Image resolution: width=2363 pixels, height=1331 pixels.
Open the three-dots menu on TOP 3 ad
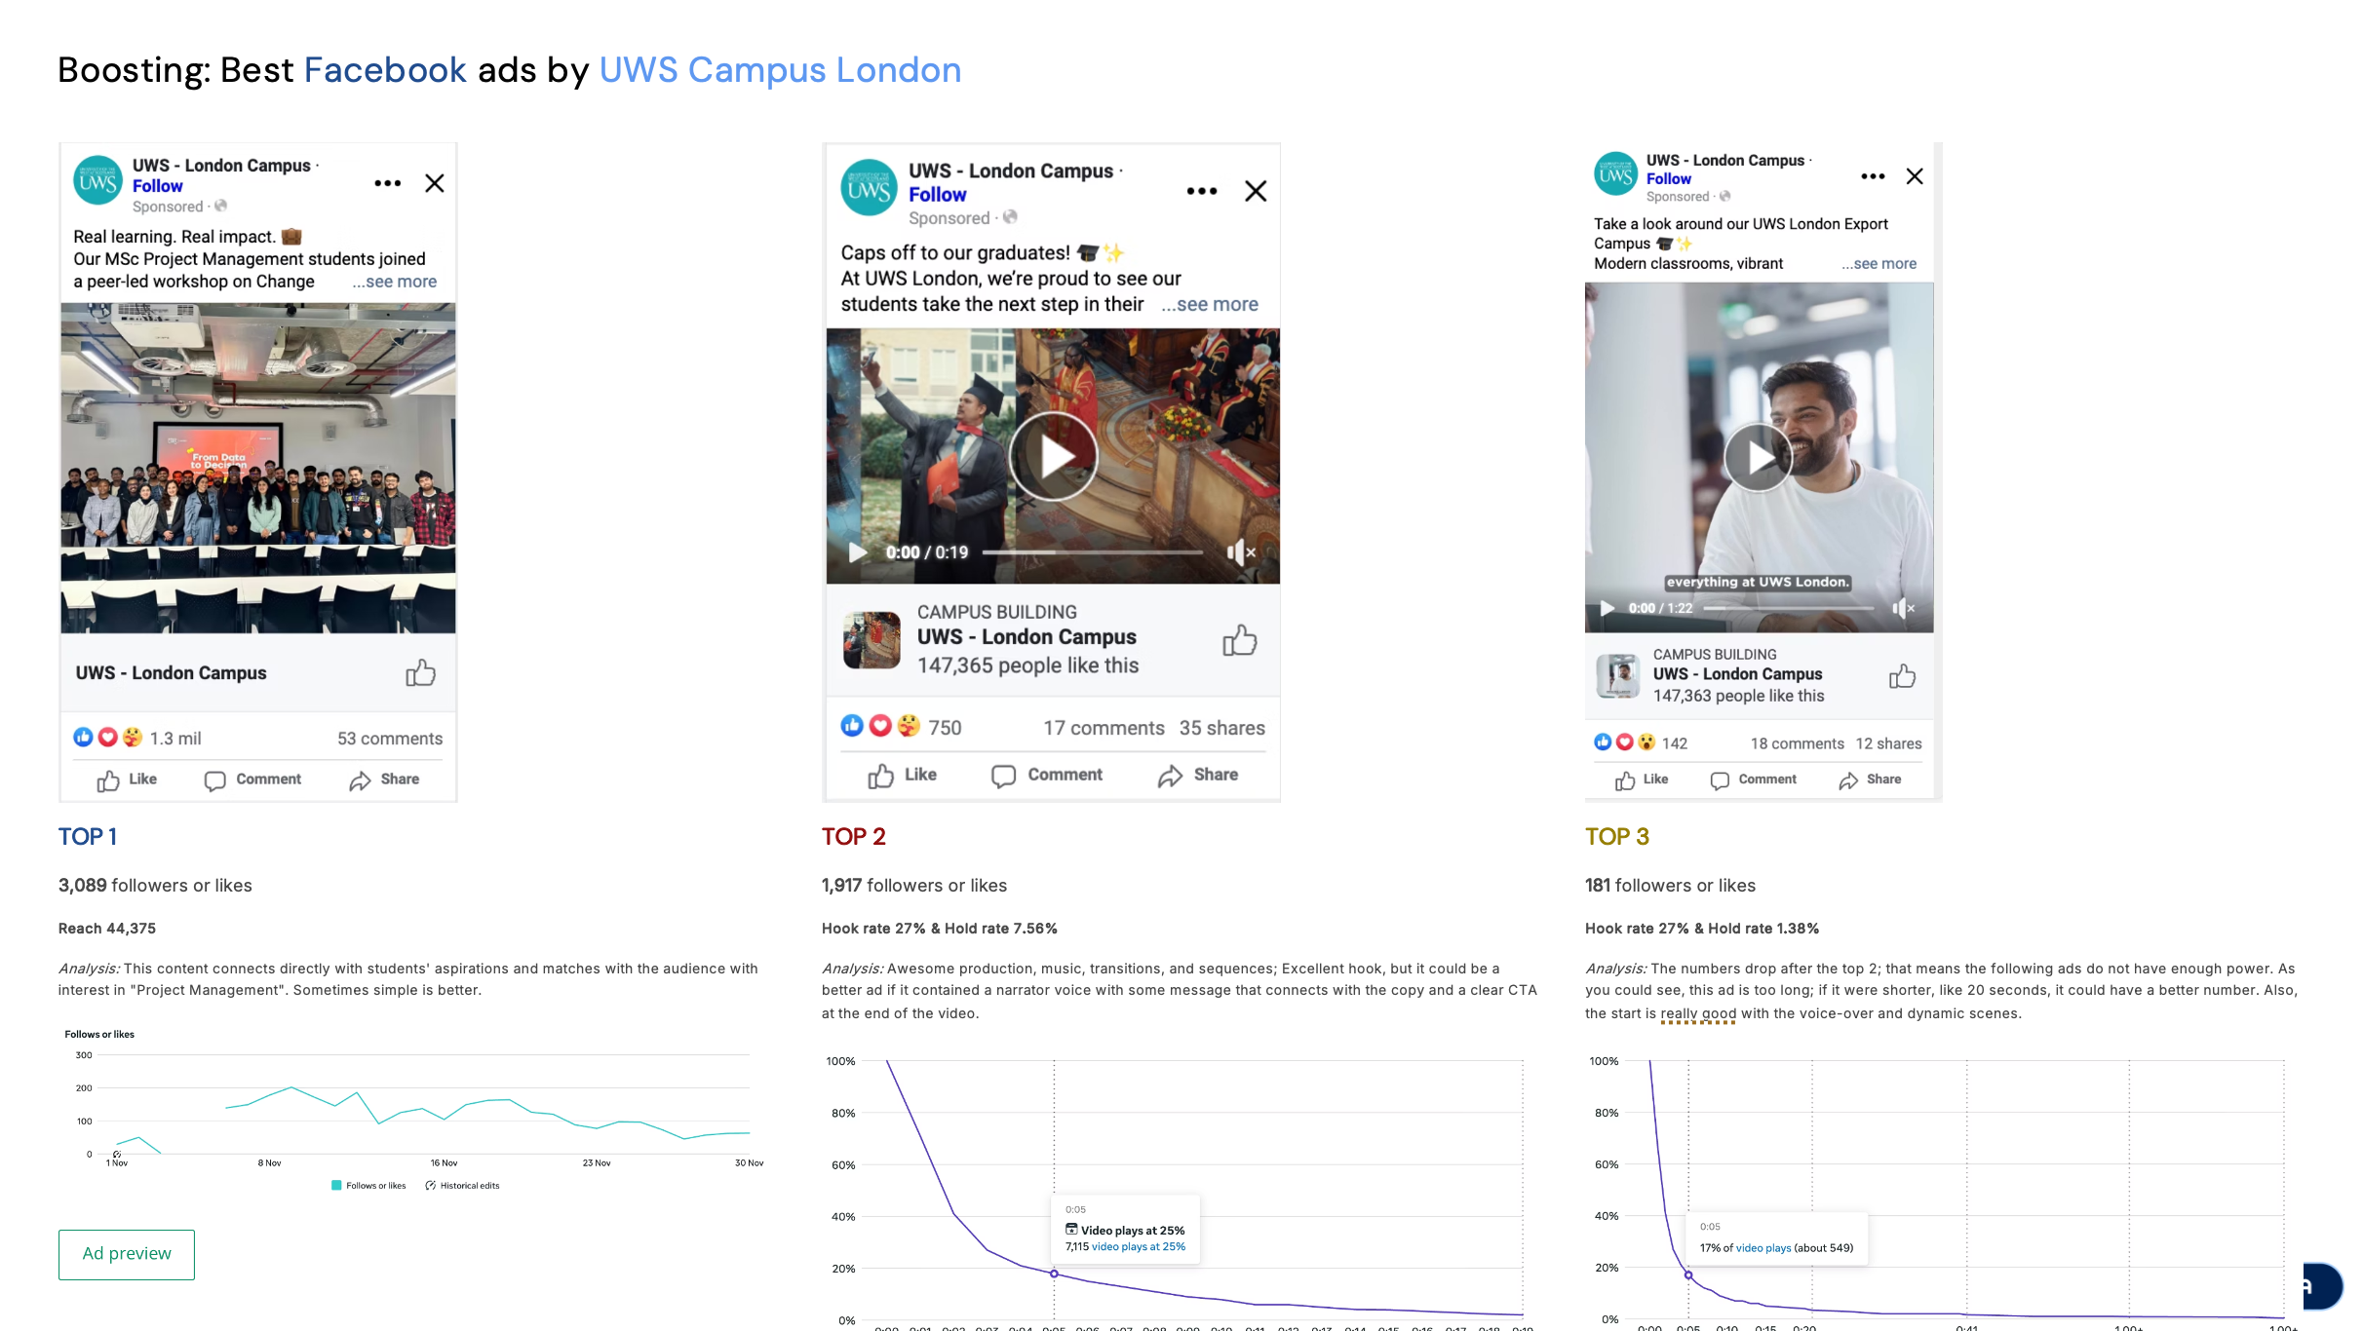(x=1873, y=176)
